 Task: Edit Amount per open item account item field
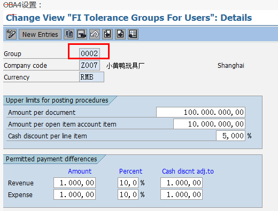coord(209,124)
